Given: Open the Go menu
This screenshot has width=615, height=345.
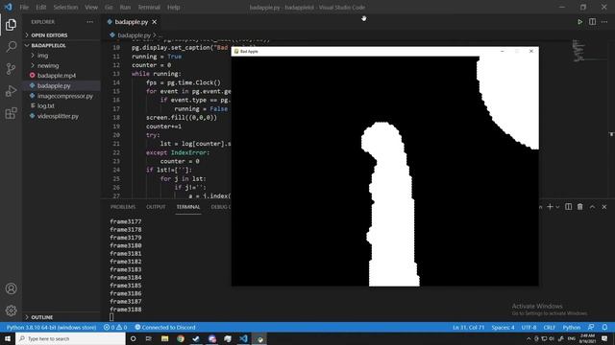Looking at the screenshot, I should [x=109, y=7].
